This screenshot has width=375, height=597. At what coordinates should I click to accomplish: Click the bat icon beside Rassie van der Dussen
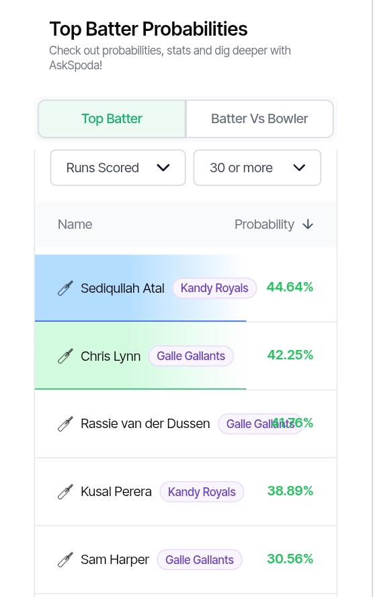click(x=65, y=424)
